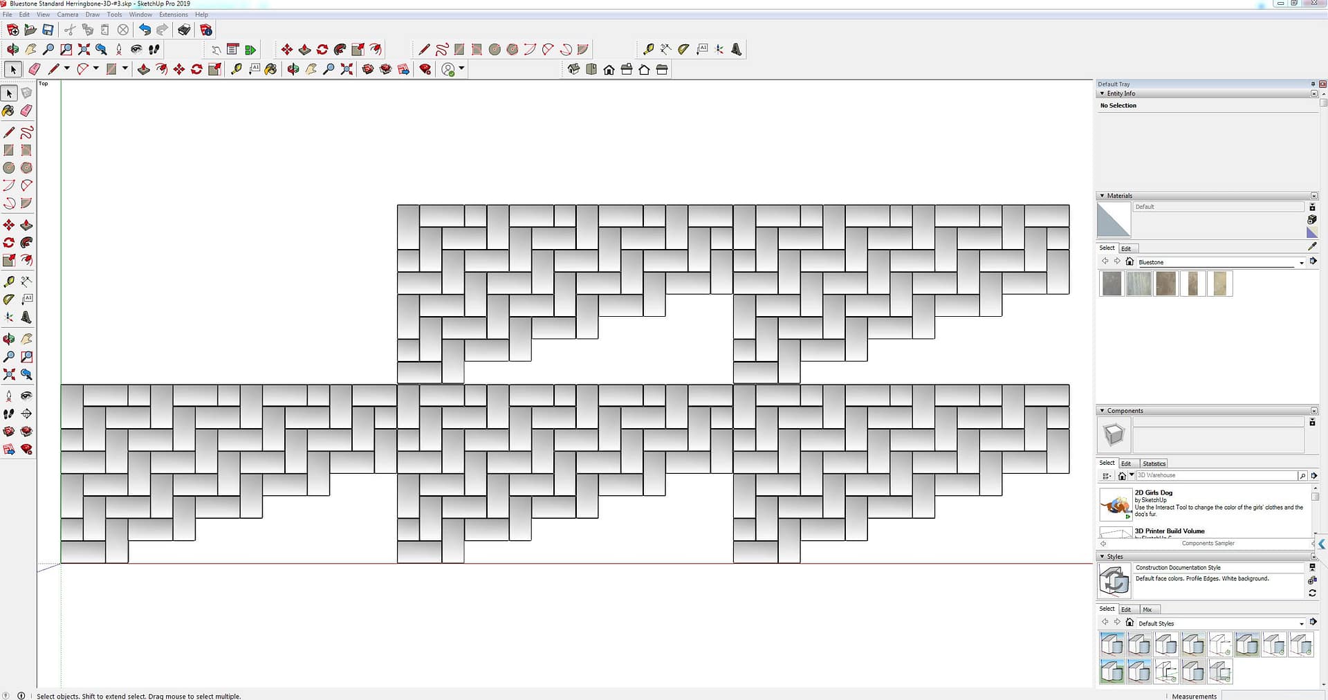Switch to Front view using house icon

[609, 69]
